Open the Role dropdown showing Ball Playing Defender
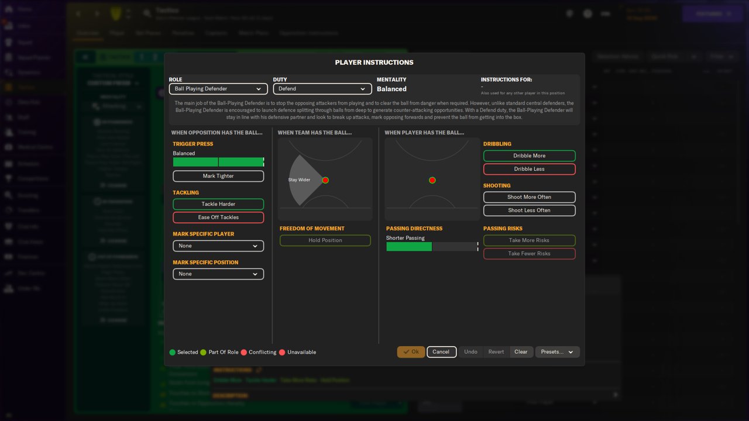Image resolution: width=749 pixels, height=421 pixels. pos(218,89)
